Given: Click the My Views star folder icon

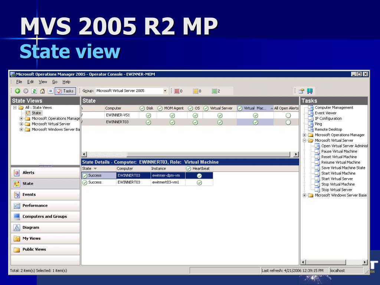Looking at the screenshot, I should click(x=17, y=239).
